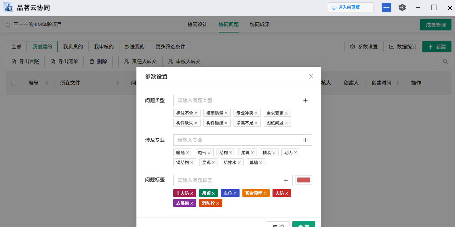Expand 更多筛选条件 filter options
455x227 pixels.
[x=170, y=47]
